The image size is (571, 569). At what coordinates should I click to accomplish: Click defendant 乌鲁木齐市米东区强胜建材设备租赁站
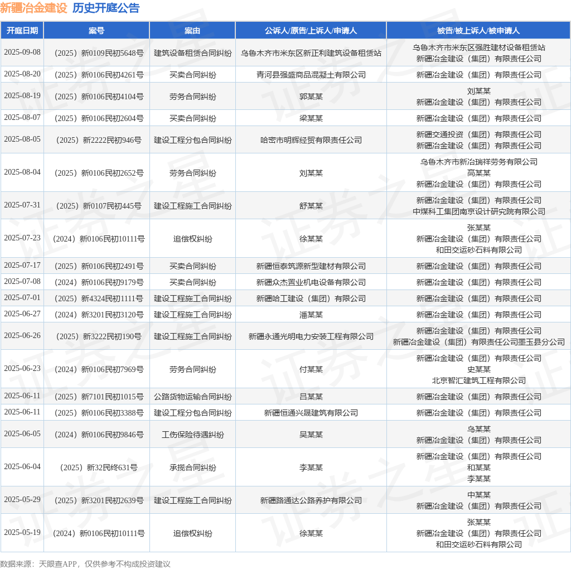point(479,47)
